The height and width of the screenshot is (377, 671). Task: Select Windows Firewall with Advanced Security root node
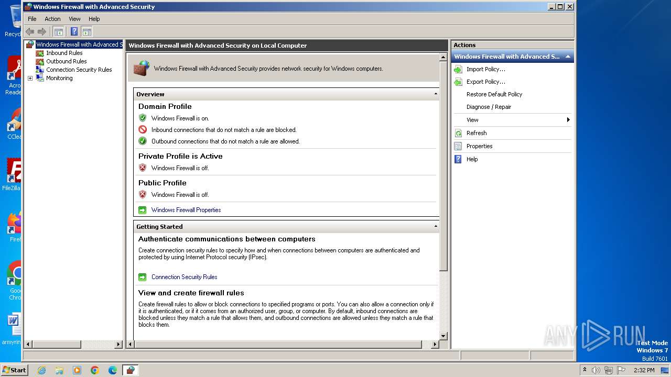(79, 45)
